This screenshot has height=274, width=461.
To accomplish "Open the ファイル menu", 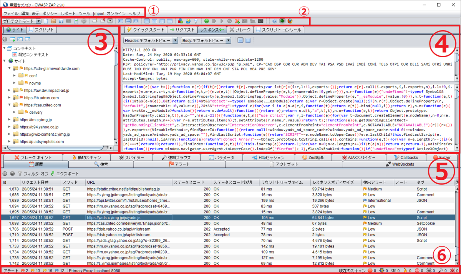I will coord(11,13).
